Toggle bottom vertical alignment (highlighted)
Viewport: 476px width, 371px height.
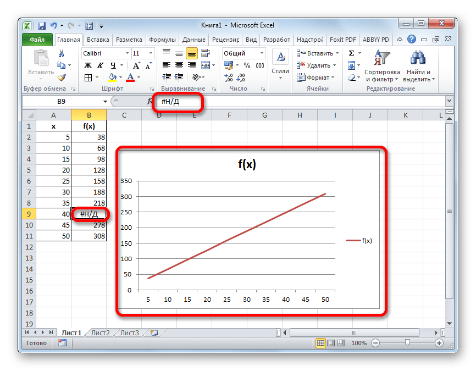click(x=192, y=53)
